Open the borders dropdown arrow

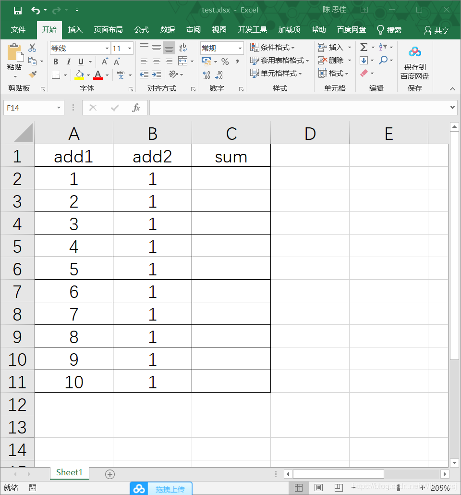point(65,75)
